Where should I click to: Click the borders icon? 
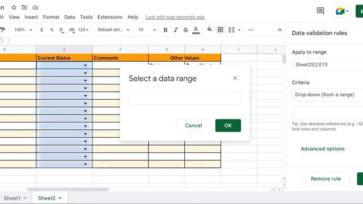point(221,30)
